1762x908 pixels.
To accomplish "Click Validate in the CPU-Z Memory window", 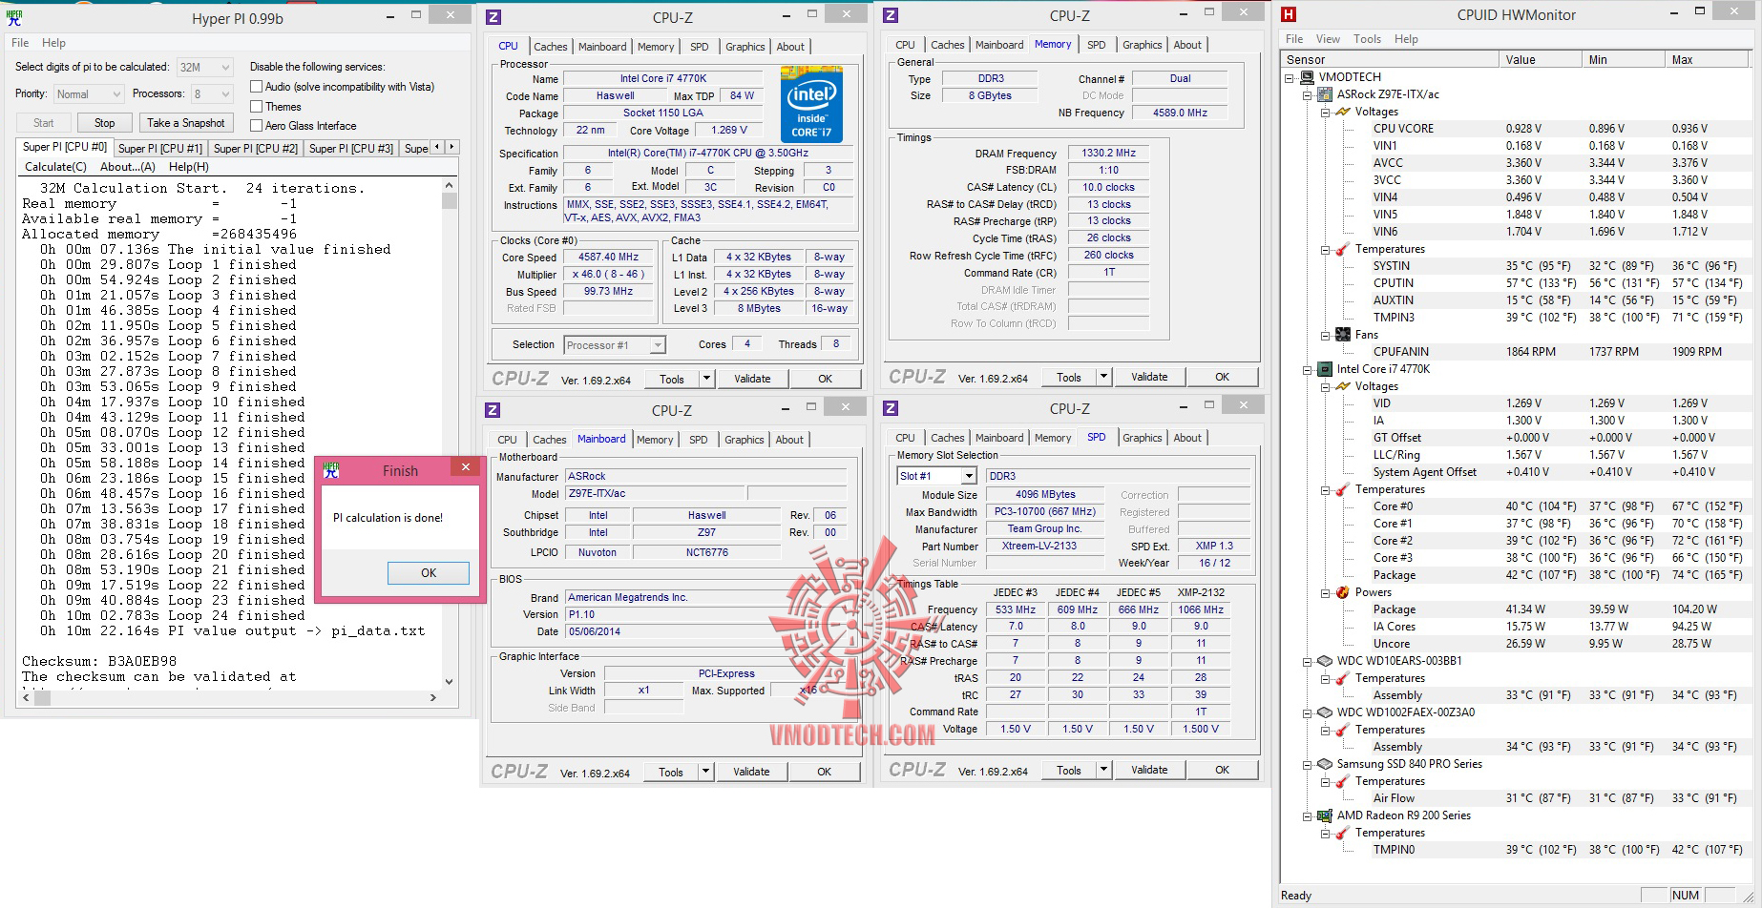I will coord(1149,377).
